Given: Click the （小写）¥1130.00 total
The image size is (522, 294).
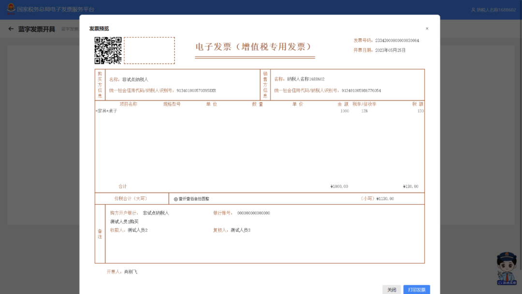Looking at the screenshot, I should (x=377, y=199).
